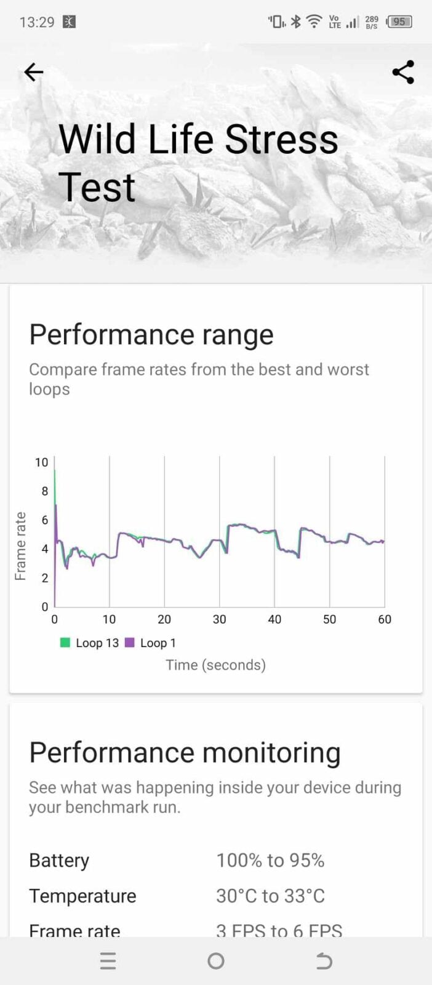Viewport: 432px width, 985px height.
Task: Open recent apps with the navigation menu button
Action: click(x=108, y=961)
